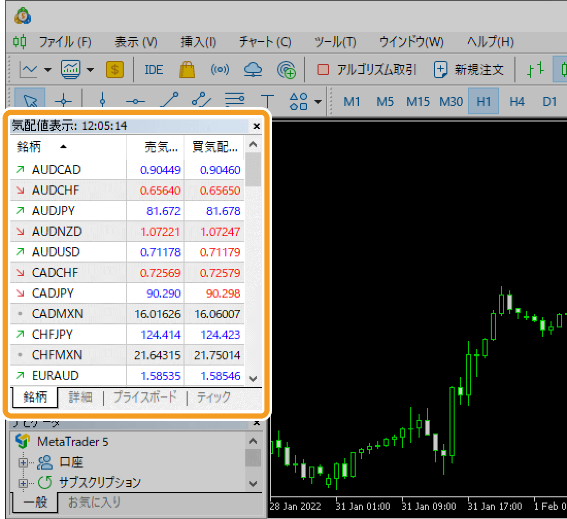
Task: Close the Market Watch (気配値表示) panel
Action: click(x=256, y=126)
